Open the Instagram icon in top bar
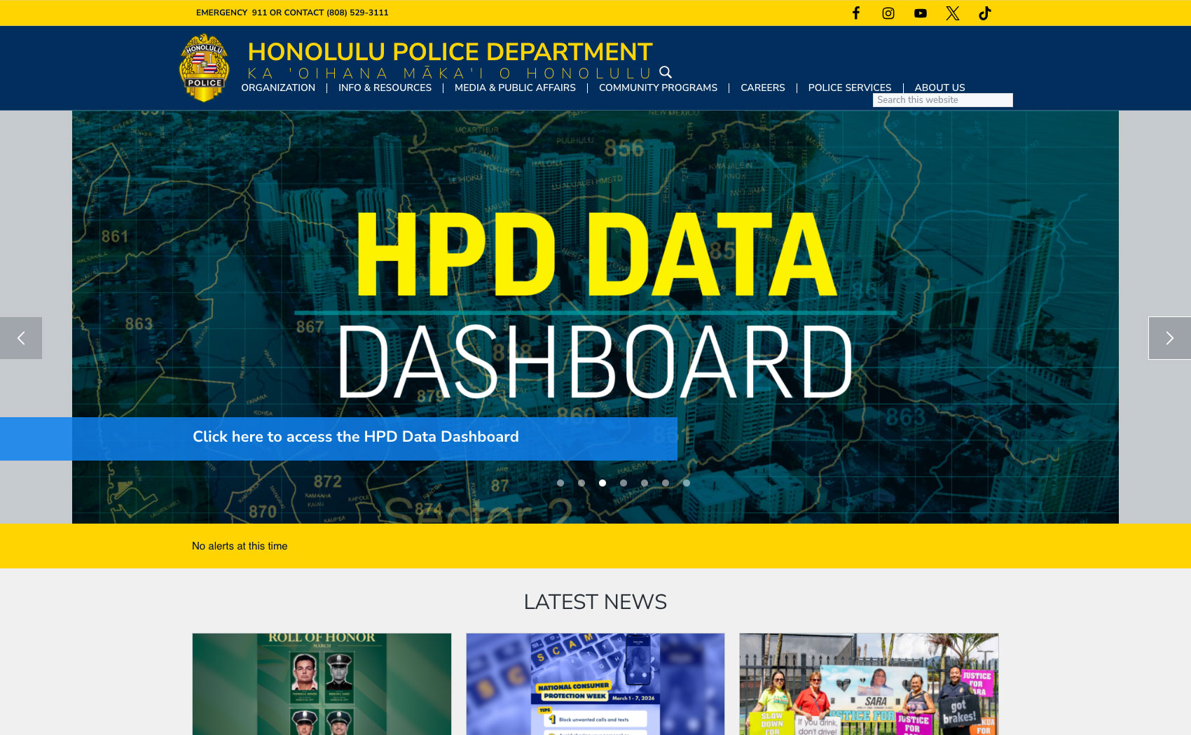This screenshot has width=1191, height=735. coord(888,13)
